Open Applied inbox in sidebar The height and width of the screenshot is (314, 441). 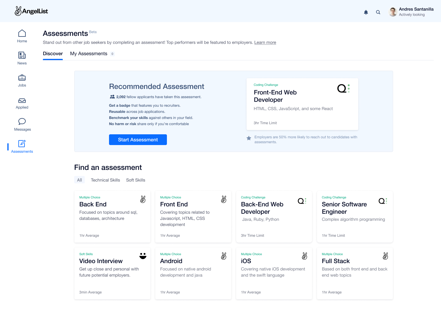[22, 103]
